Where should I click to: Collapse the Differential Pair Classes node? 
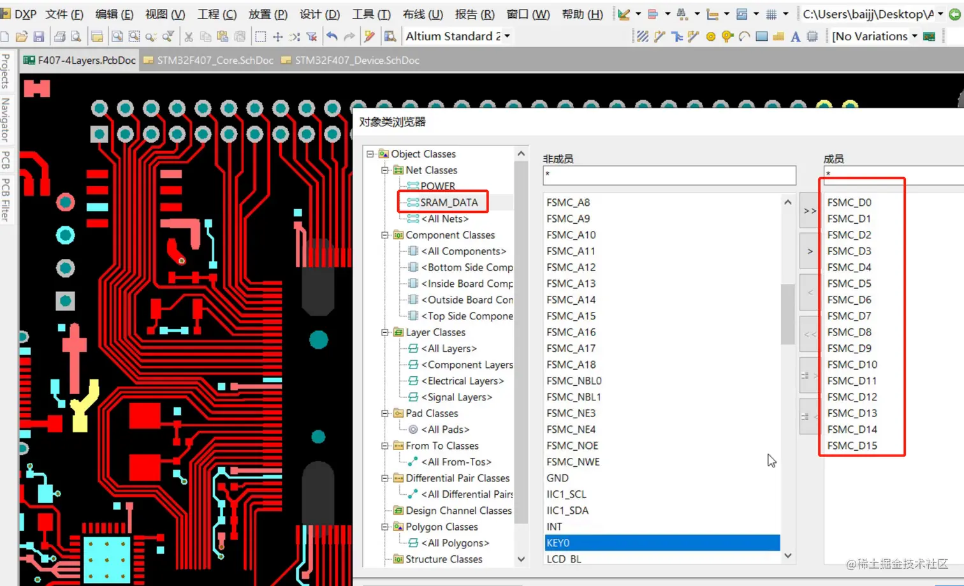click(385, 478)
